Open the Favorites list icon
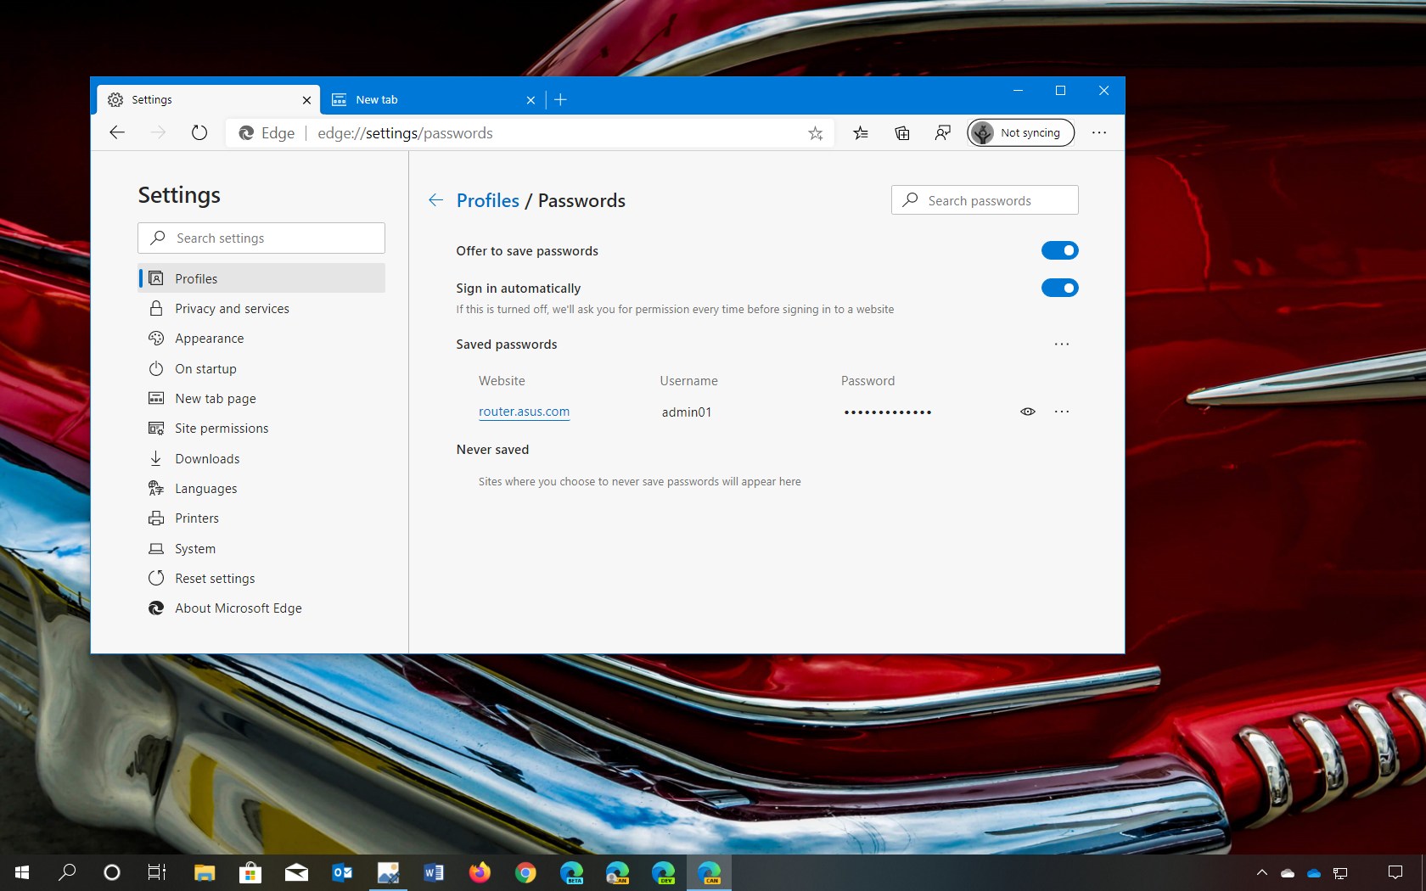 point(861,132)
